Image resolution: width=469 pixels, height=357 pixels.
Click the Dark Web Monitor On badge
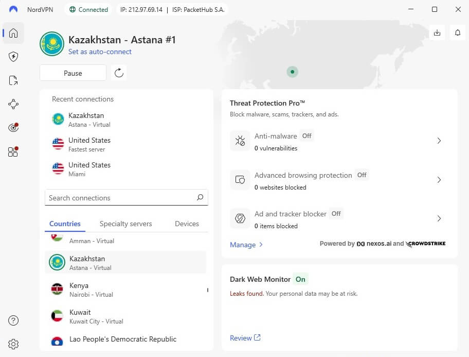pyautogui.click(x=300, y=279)
